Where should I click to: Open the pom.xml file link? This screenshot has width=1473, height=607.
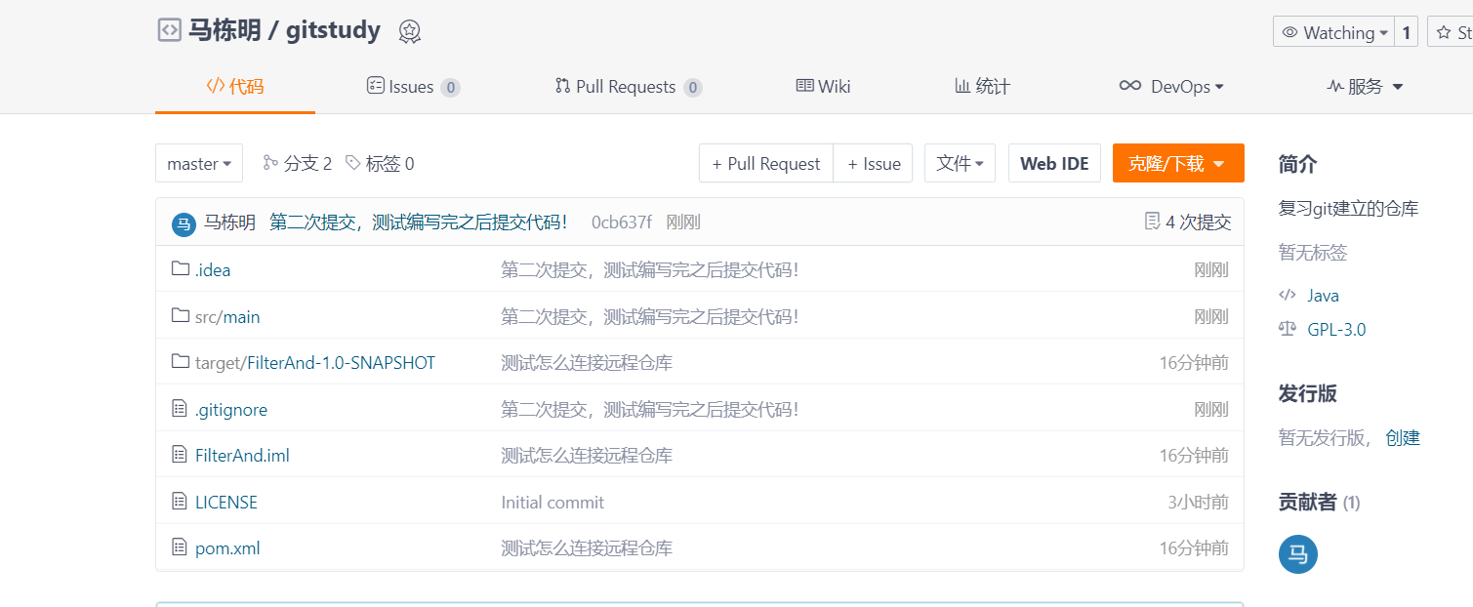[227, 547]
